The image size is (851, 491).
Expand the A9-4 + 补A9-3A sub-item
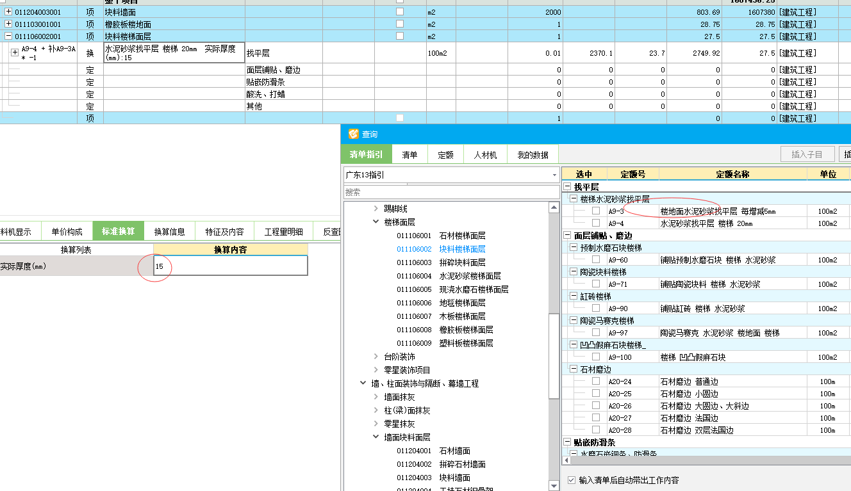pos(15,52)
